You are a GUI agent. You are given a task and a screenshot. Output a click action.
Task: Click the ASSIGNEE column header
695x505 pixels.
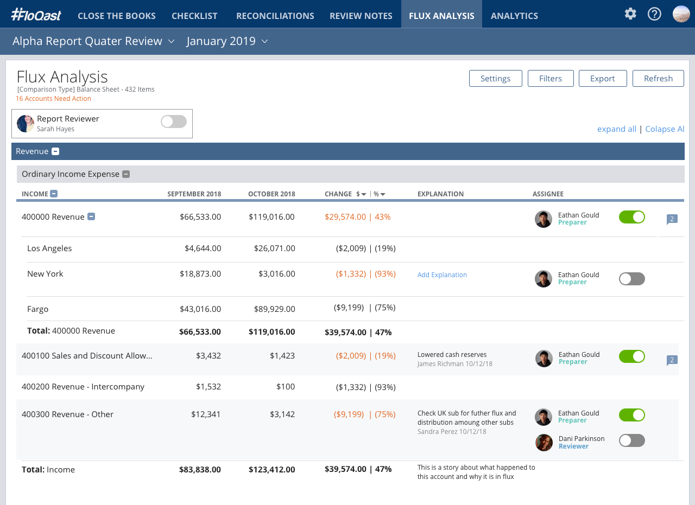coord(548,194)
